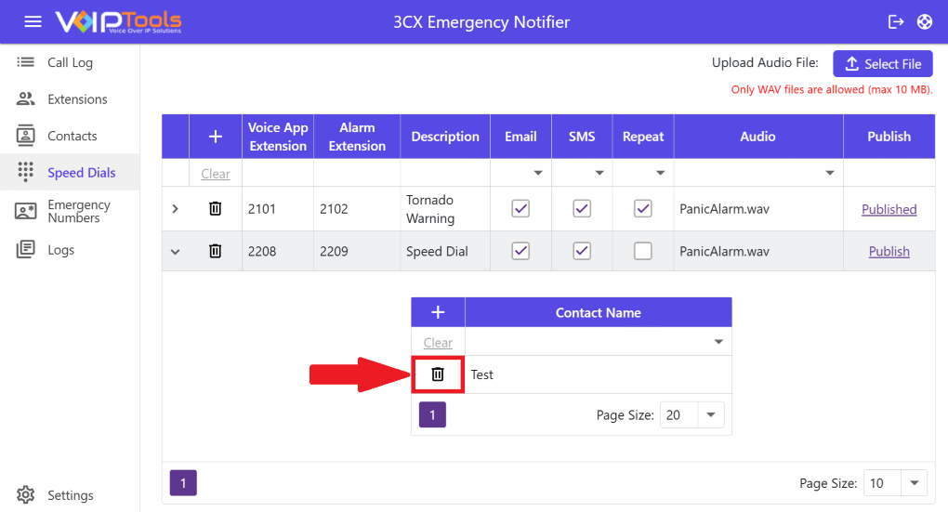Open Call Log in sidebar
Screen dimensions: 948x512
coord(70,63)
